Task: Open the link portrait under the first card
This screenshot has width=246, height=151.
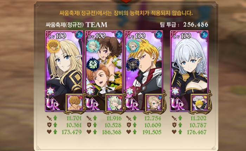Action: pos(75,103)
